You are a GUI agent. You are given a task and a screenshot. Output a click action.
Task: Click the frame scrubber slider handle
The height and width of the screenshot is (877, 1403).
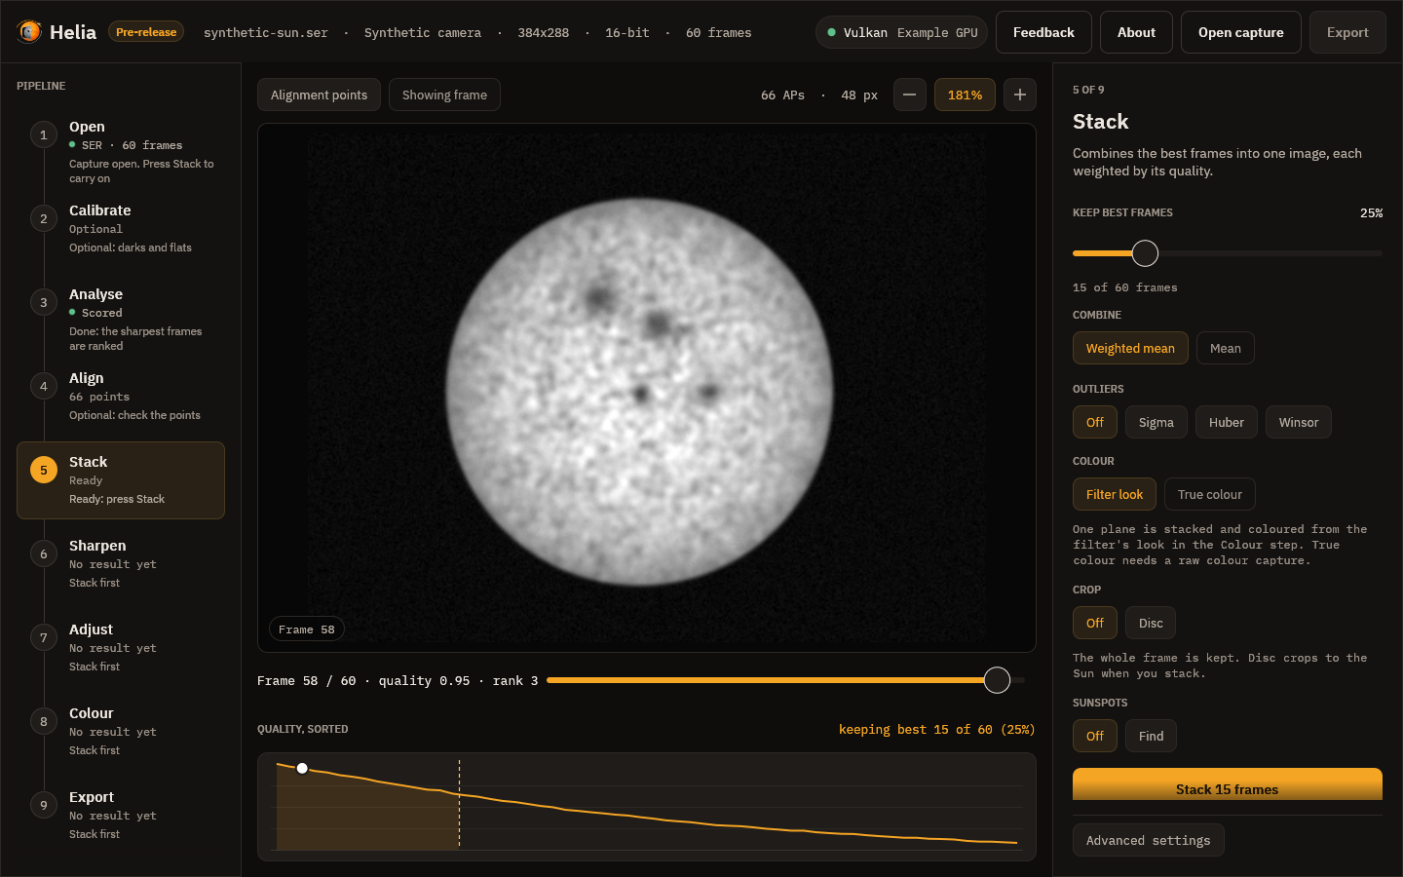coord(997,680)
